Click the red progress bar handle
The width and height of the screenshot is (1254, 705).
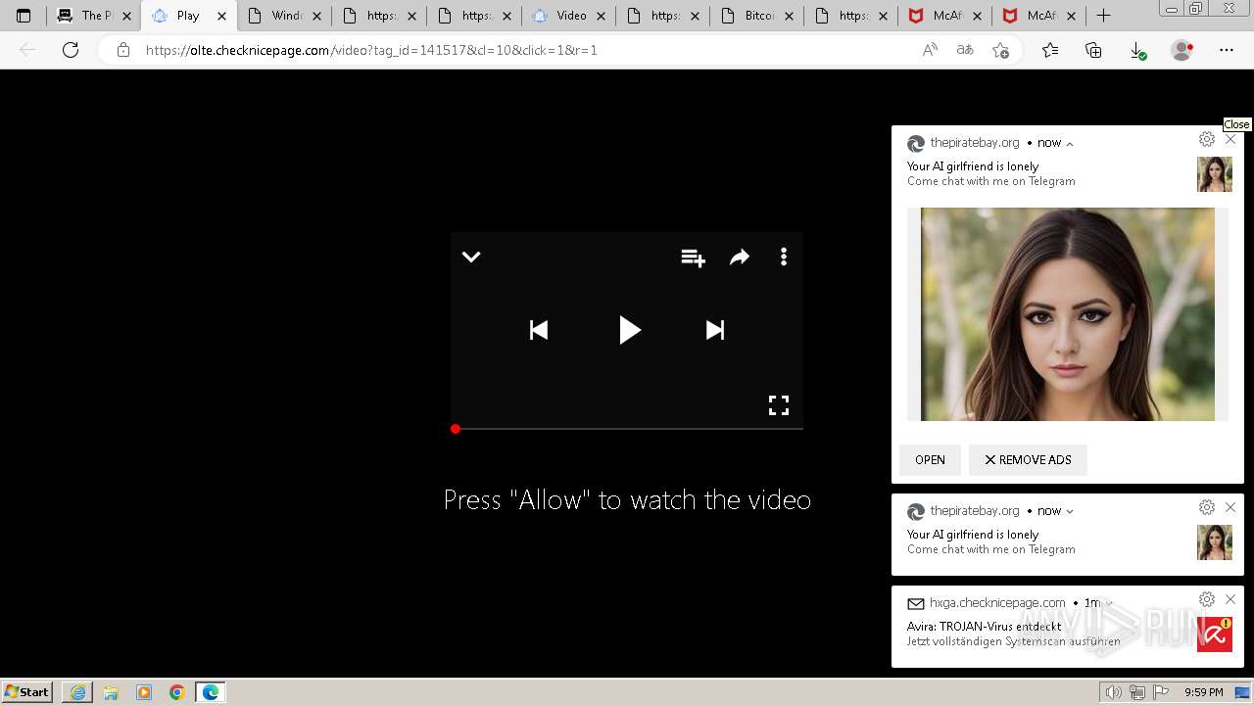[x=456, y=429]
